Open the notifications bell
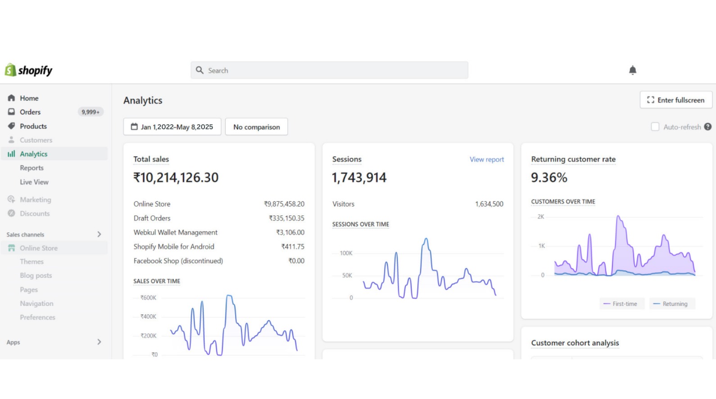 [x=632, y=70]
